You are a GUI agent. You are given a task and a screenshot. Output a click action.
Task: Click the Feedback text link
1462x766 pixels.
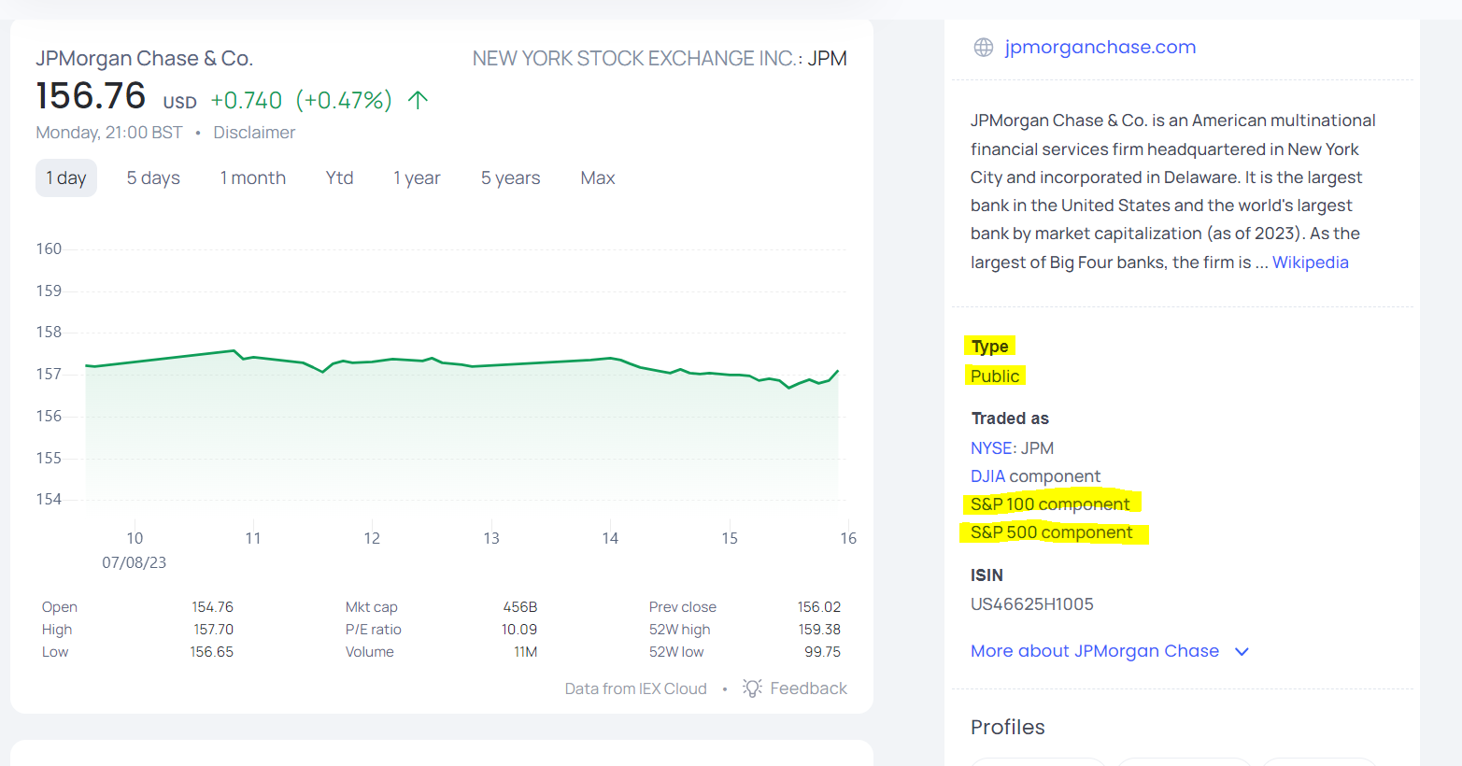point(809,688)
